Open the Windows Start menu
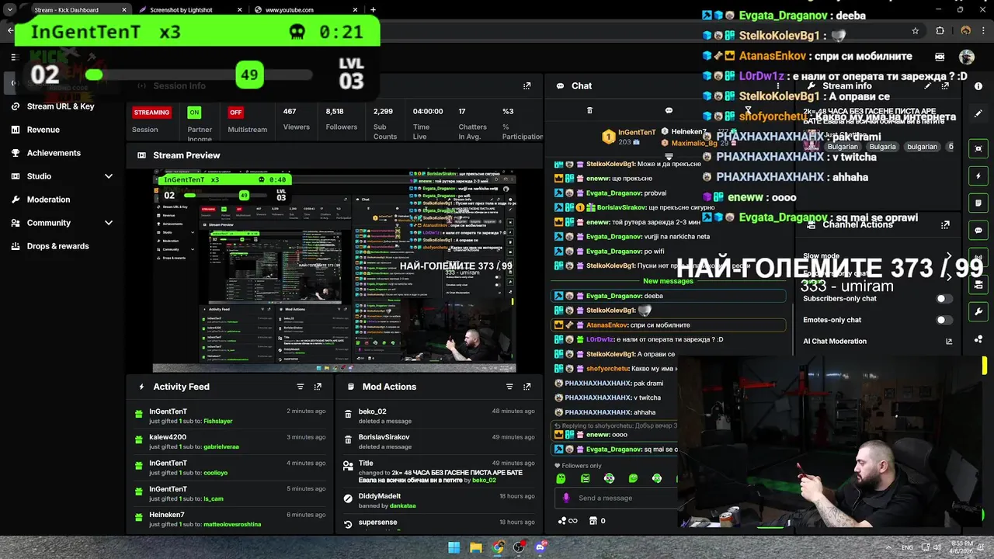This screenshot has height=559, width=994. click(x=454, y=547)
